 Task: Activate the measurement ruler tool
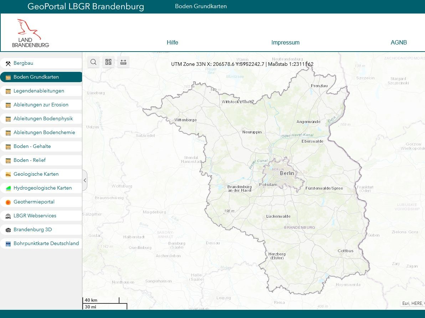[x=123, y=62]
